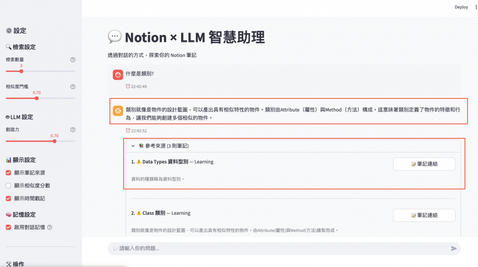
Task: Click the tools icon beside 操作
Action: [x=8, y=264]
